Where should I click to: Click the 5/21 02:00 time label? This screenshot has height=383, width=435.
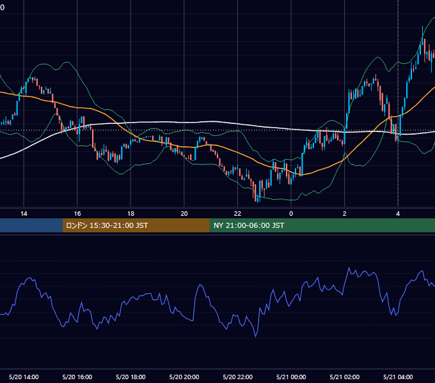[x=345, y=377]
